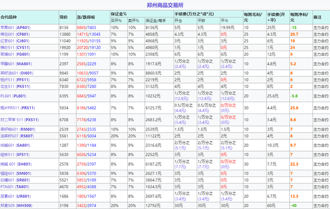The width and height of the screenshot is (330, 209).
Task: Open the 锰硅601 (SM601) contract link
Action: pos(16,173)
